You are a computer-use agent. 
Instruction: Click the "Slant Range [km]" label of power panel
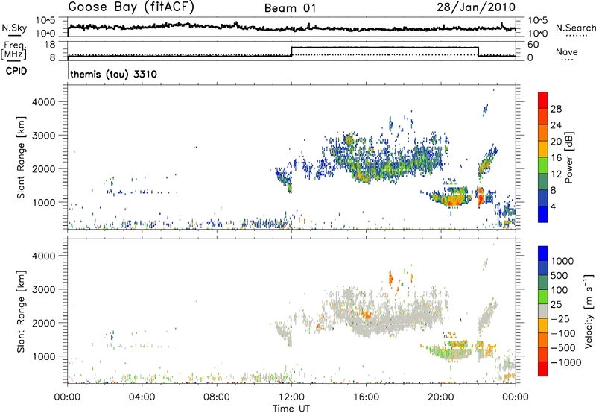21,157
